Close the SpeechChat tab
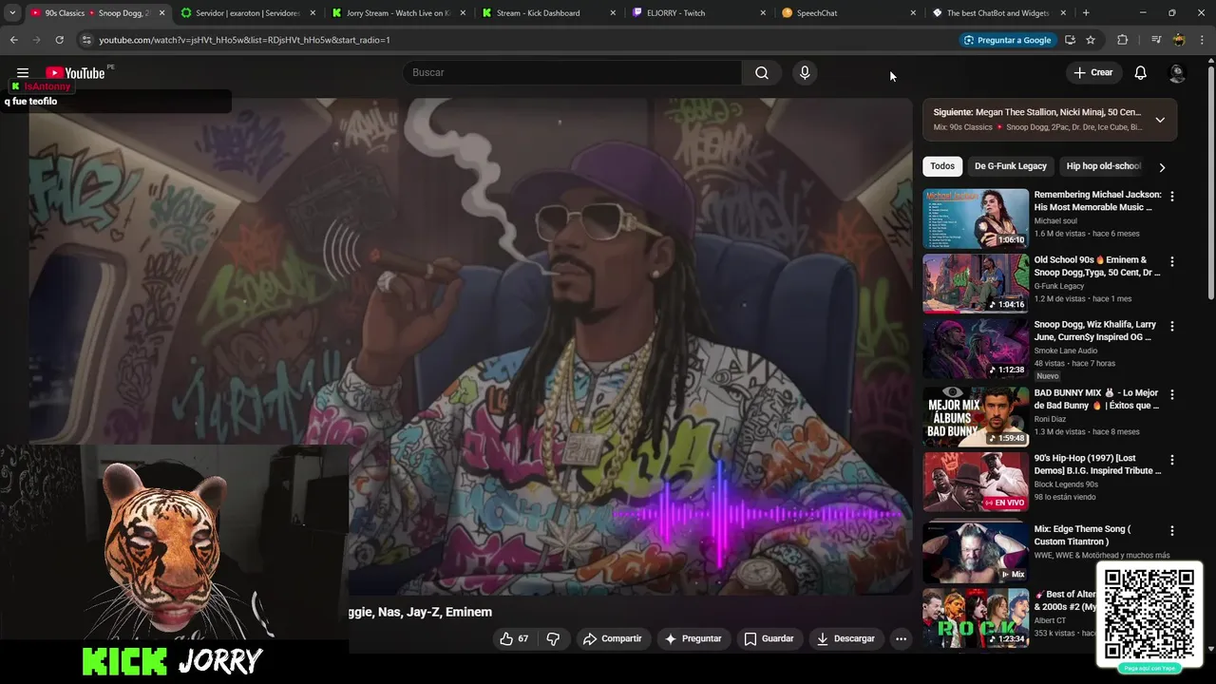This screenshot has width=1216, height=684. pyautogui.click(x=913, y=13)
